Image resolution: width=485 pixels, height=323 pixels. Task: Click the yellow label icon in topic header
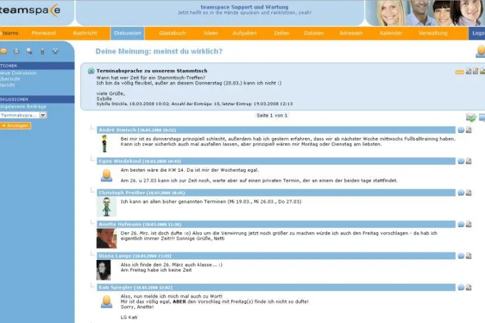460,72
